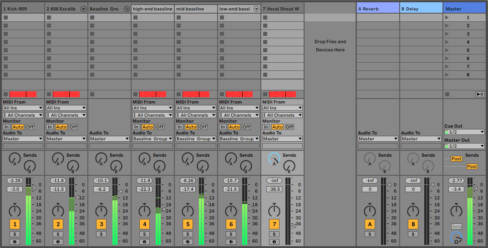Image resolution: width=488 pixels, height=248 pixels.
Task: Click Back to Arrangement button on Master
Action: 480,94
